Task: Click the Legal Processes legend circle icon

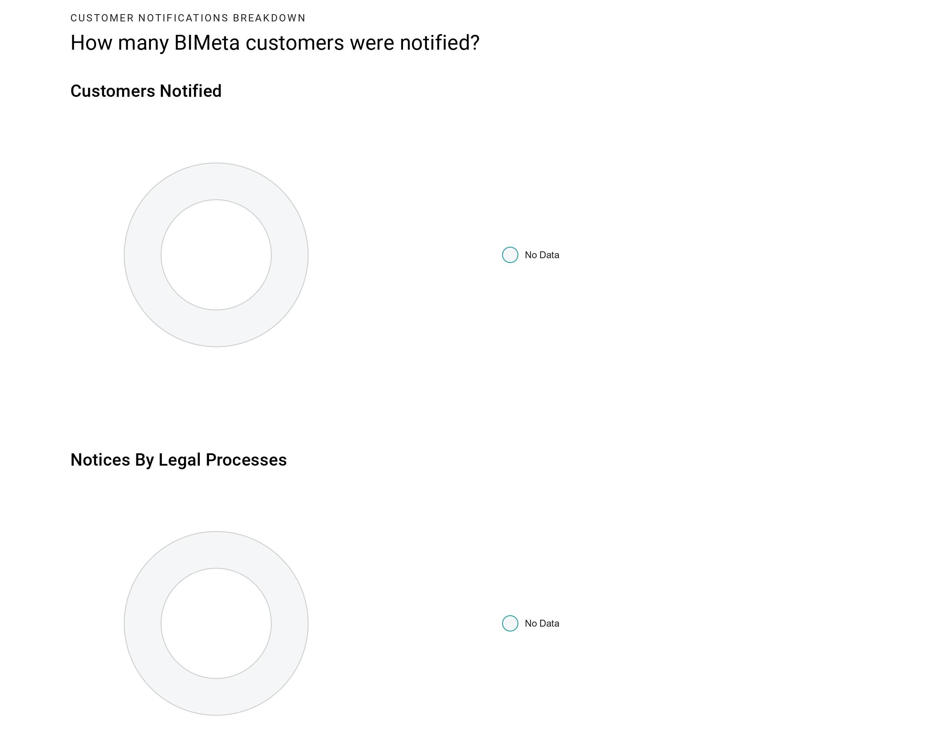Action: click(510, 623)
